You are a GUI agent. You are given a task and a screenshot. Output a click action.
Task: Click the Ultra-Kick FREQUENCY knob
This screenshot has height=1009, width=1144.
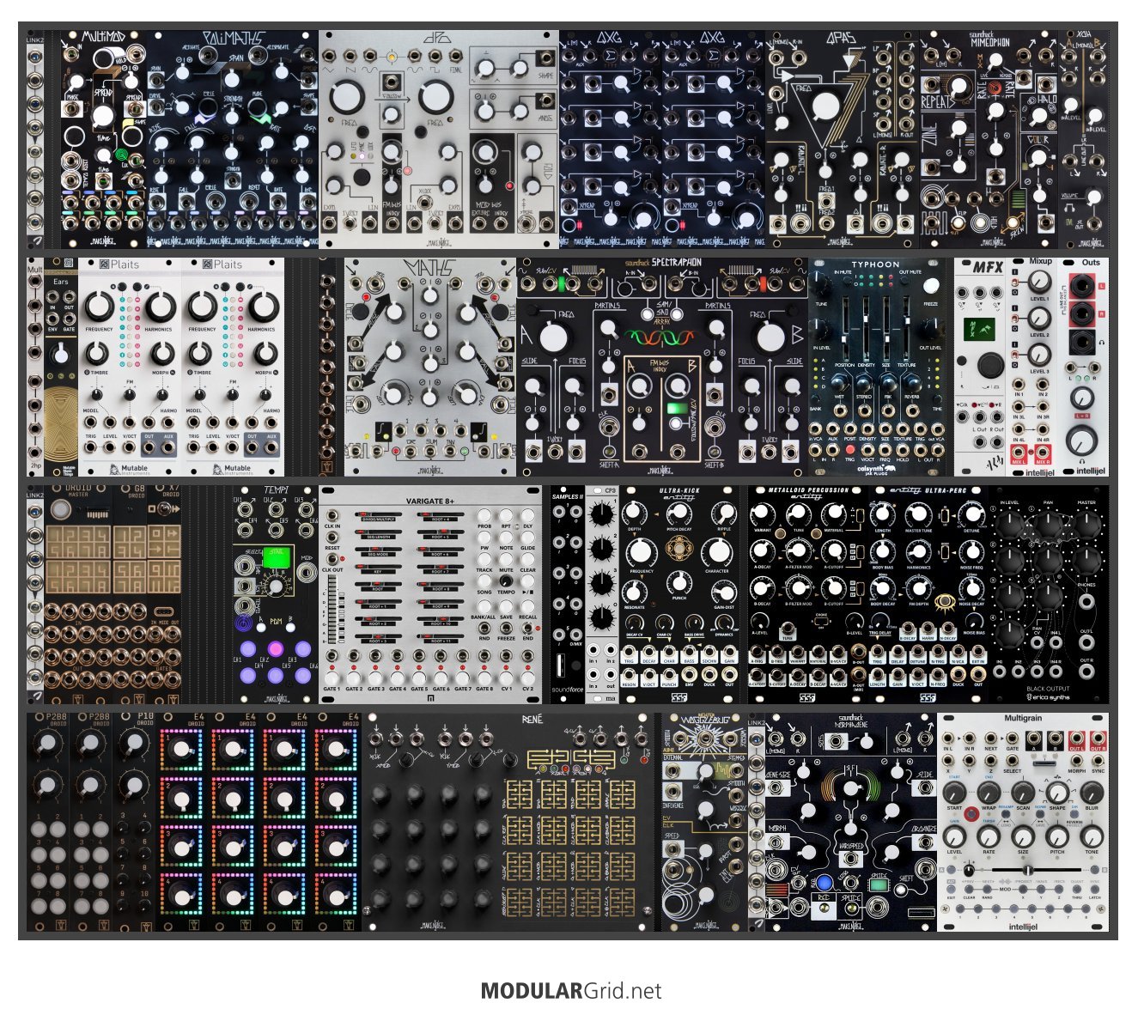coord(642,551)
